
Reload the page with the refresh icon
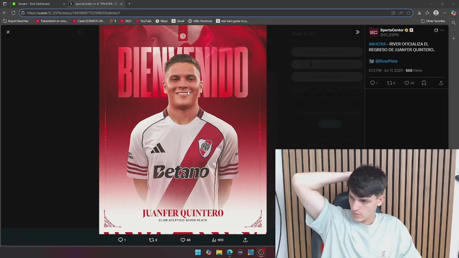point(13,13)
